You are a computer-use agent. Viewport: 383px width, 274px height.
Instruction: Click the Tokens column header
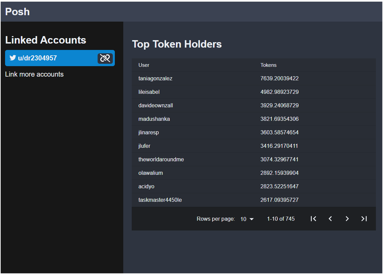[269, 65]
